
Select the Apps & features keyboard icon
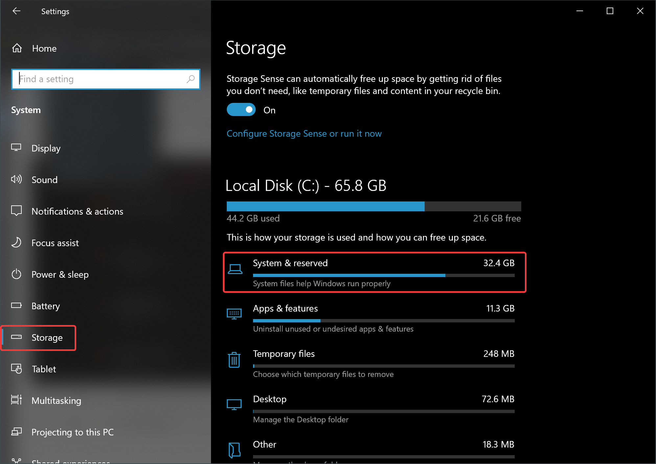click(234, 314)
